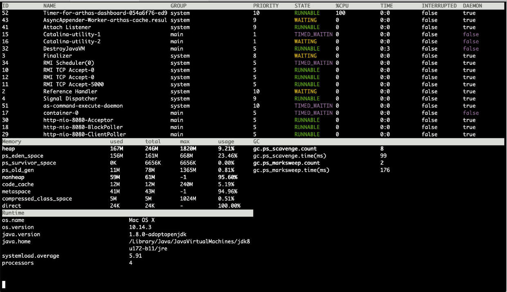
Task: Select the Mac OS X value
Action: (142, 220)
